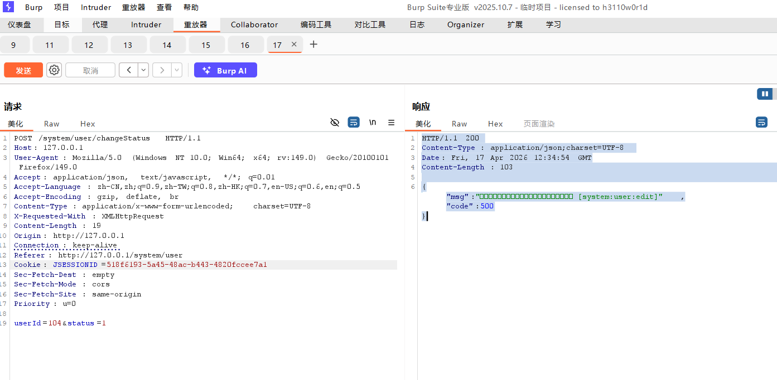
Task: Select Repeater tab 9
Action: 13,45
